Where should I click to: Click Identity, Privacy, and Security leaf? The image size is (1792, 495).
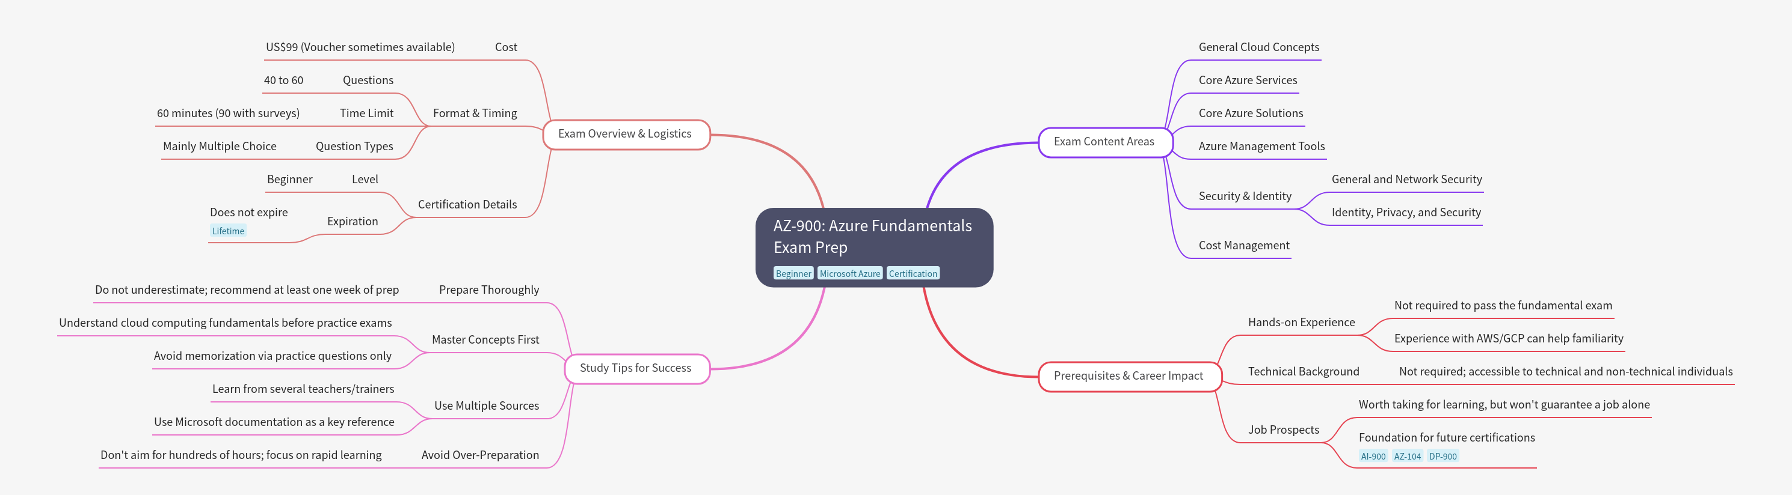click(x=1406, y=213)
